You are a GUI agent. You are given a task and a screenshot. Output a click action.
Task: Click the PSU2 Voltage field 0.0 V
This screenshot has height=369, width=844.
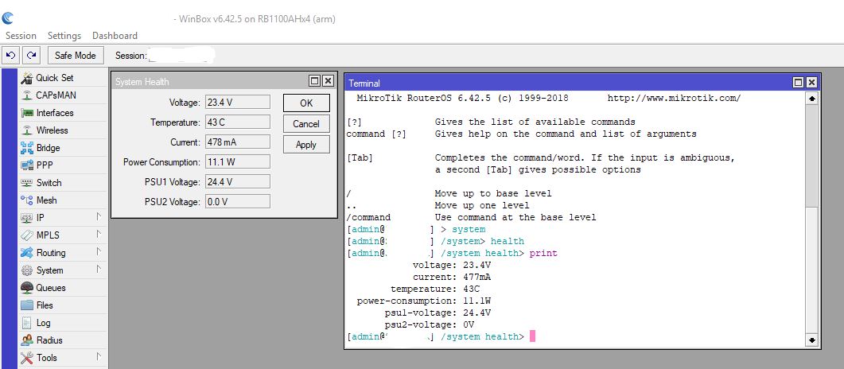(237, 202)
